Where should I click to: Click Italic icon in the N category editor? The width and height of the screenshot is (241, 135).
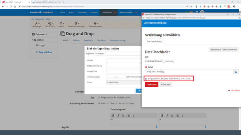[167, 116]
